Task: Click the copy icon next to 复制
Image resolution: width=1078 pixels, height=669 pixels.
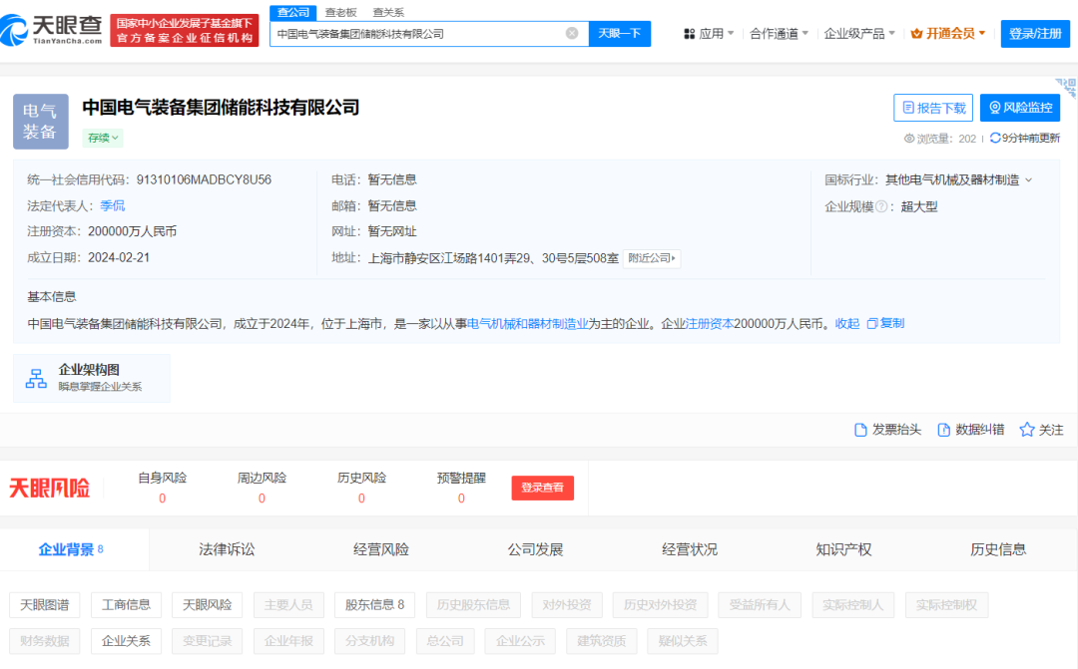Action: click(x=871, y=323)
